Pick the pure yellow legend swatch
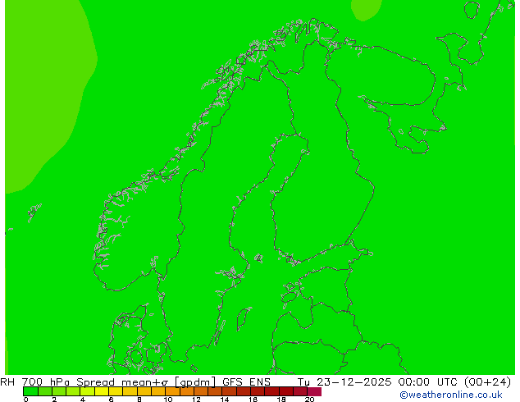The height and width of the screenshot is (402, 520). [102, 391]
